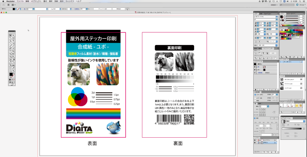Viewport: 307px width, 157px height.
Task: Open font family dropdown in Character panel
Action: (277, 17)
